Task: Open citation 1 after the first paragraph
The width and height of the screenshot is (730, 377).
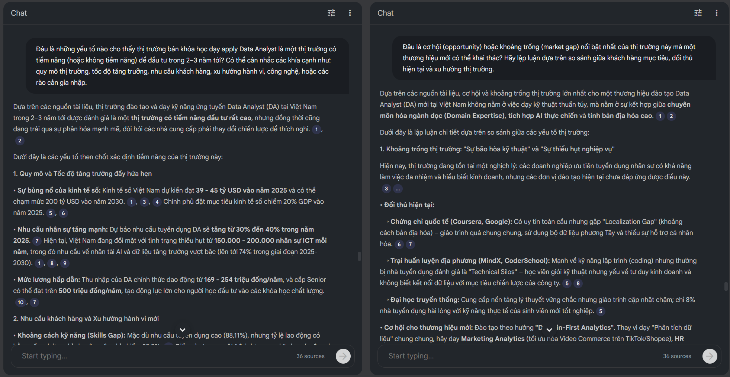Action: pos(316,129)
